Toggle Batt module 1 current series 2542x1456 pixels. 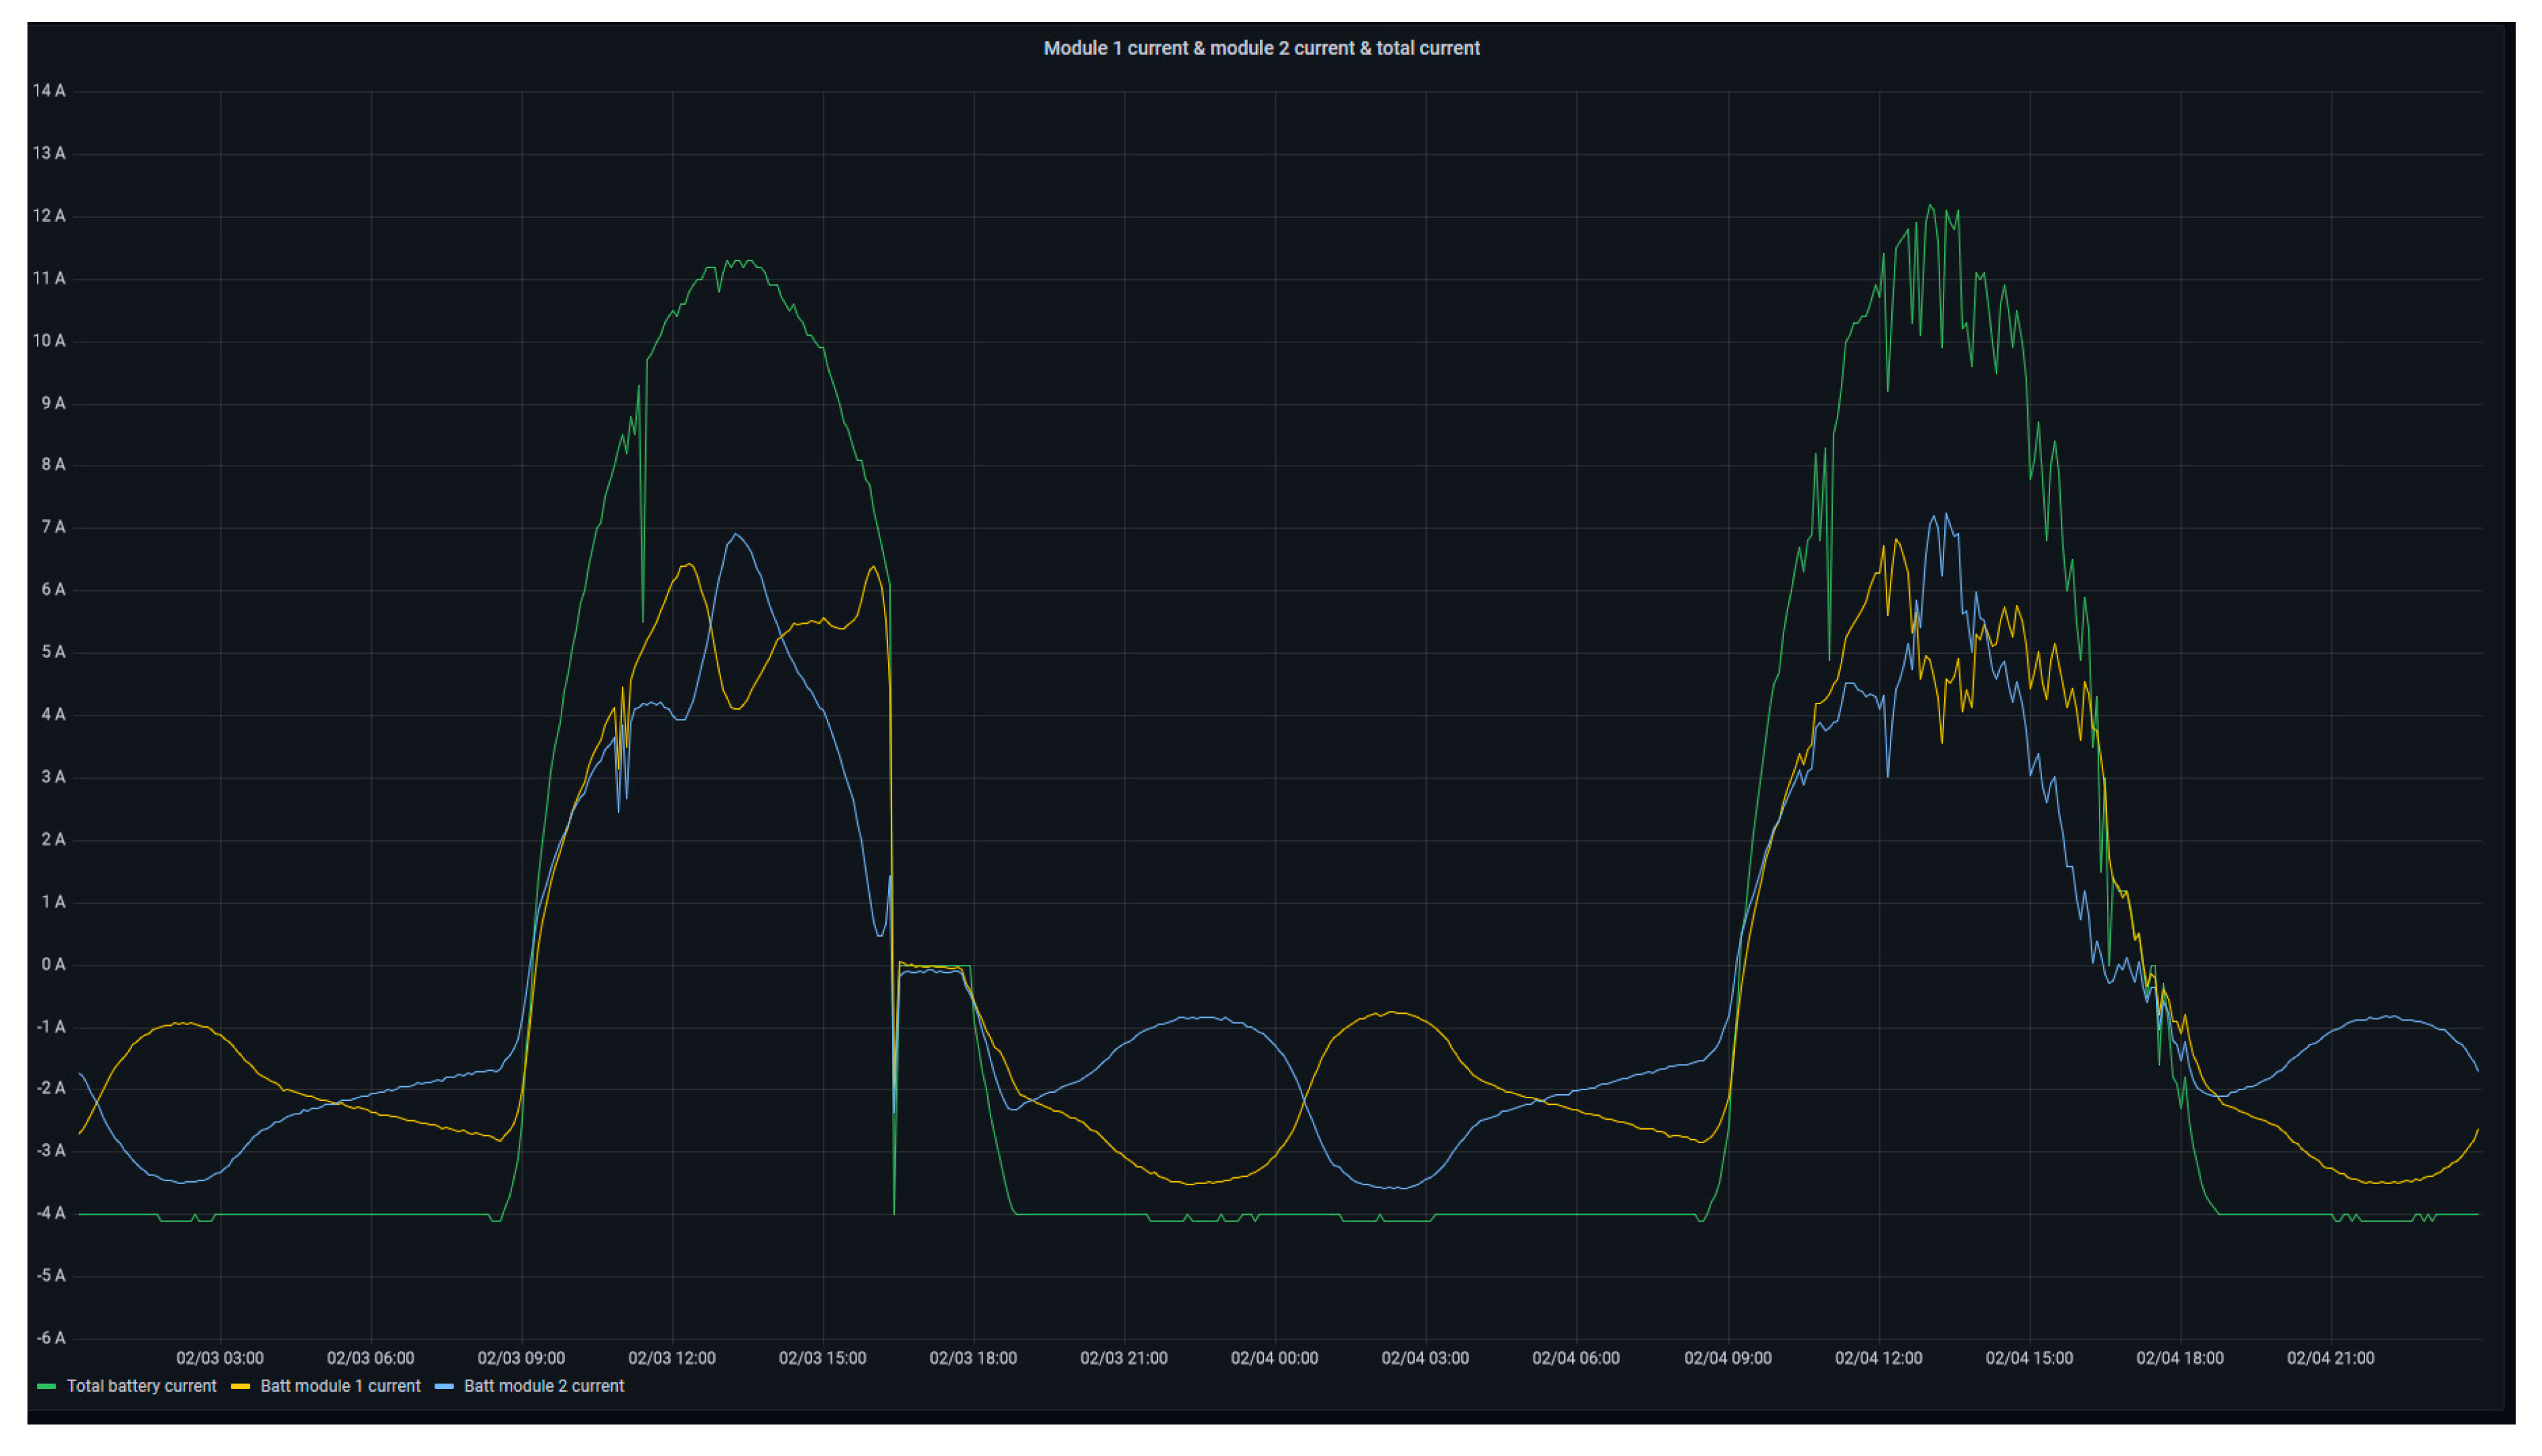tap(340, 1386)
